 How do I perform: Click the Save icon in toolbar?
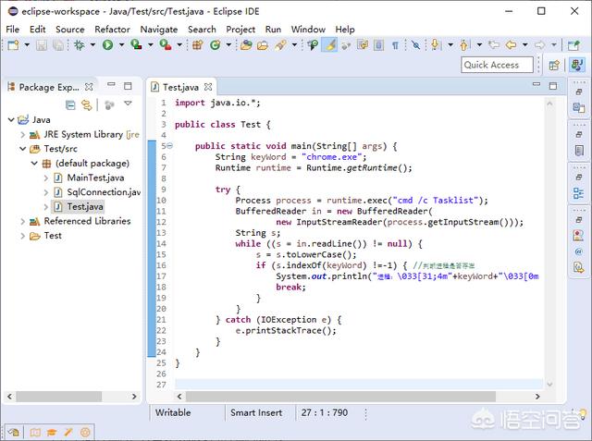tap(42, 45)
